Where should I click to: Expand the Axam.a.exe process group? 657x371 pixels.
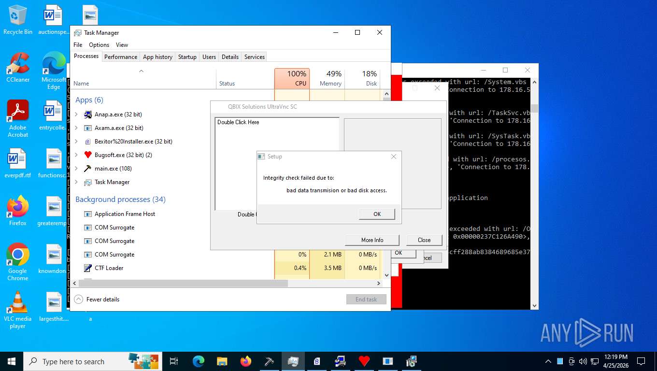76,128
